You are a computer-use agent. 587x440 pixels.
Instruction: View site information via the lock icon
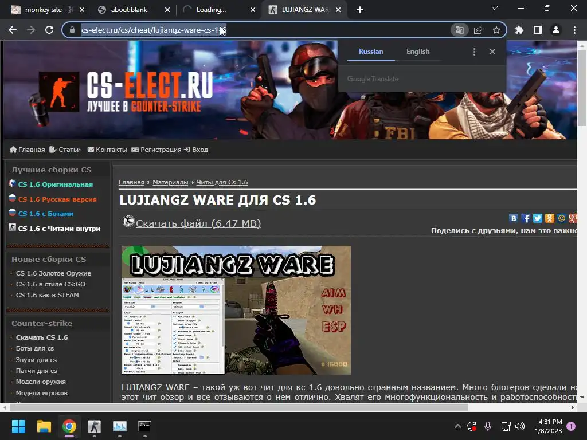(x=72, y=30)
